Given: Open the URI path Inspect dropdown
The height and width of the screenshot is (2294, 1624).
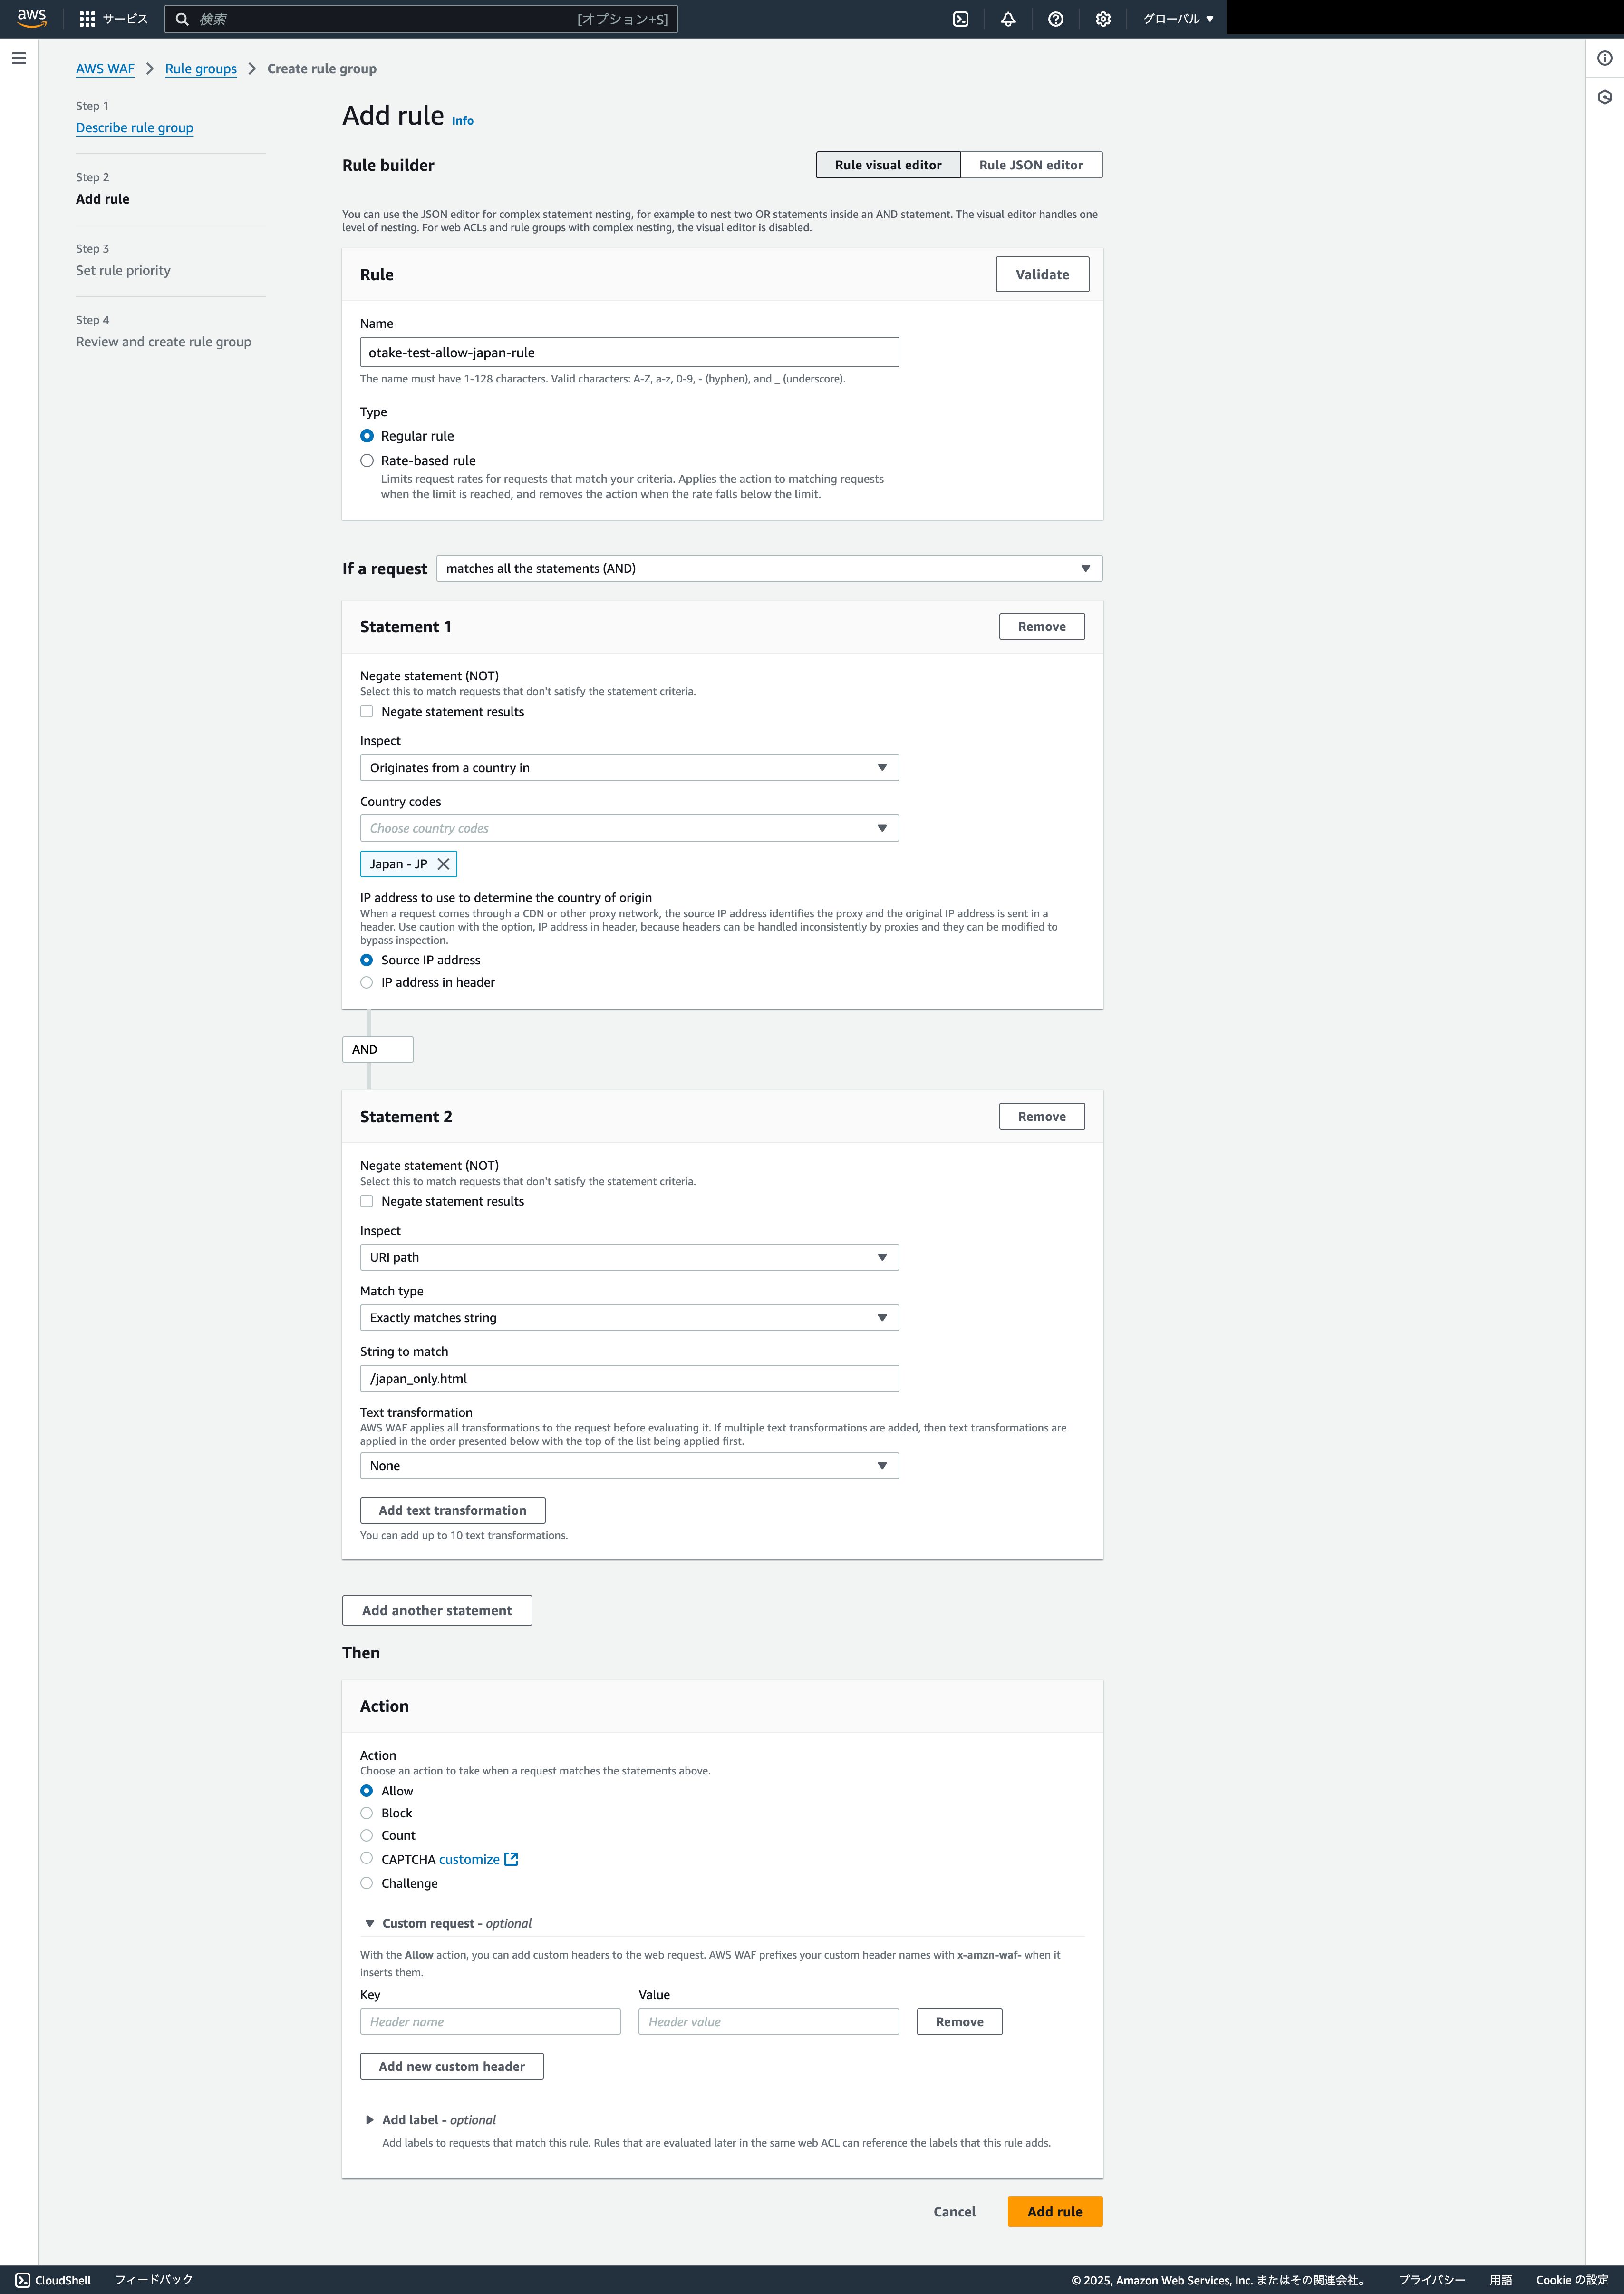Looking at the screenshot, I should pos(629,1257).
